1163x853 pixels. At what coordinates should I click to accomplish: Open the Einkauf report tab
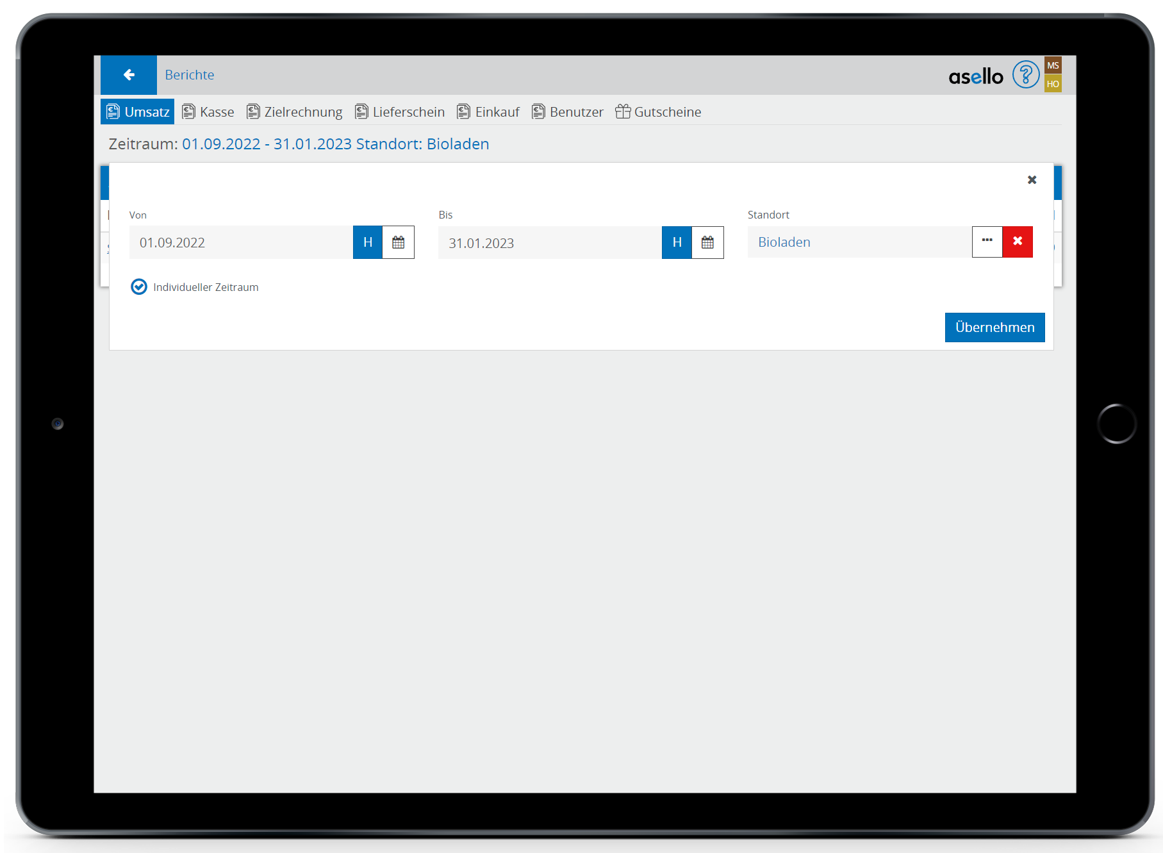(x=488, y=112)
